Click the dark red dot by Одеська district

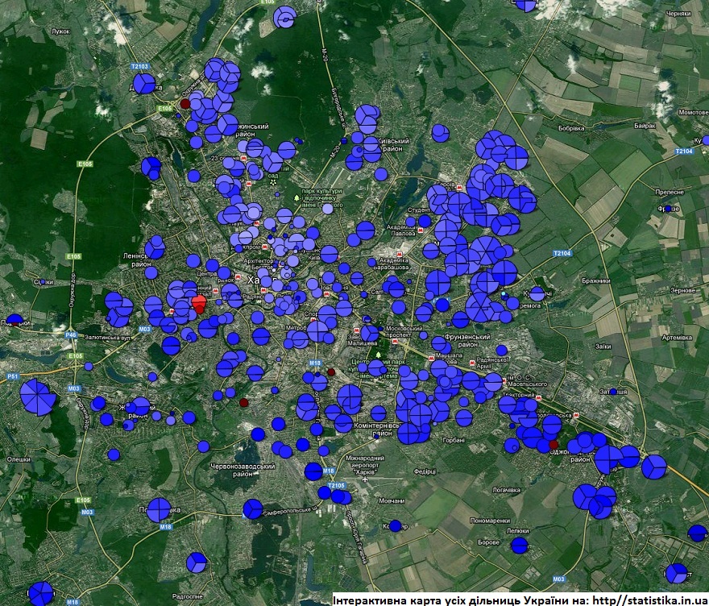(553, 444)
